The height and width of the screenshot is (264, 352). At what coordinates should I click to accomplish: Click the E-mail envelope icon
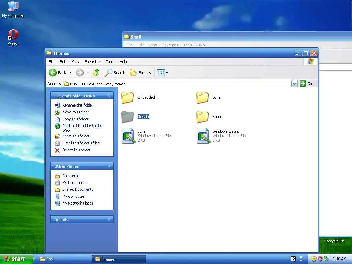pyautogui.click(x=57, y=143)
